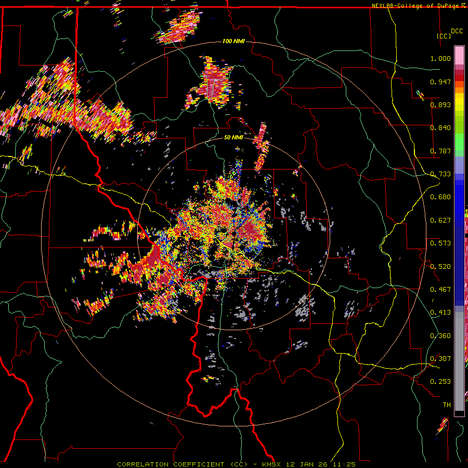Select the 0.627 legend value
This screenshot has height=468, width=468.
click(x=440, y=220)
